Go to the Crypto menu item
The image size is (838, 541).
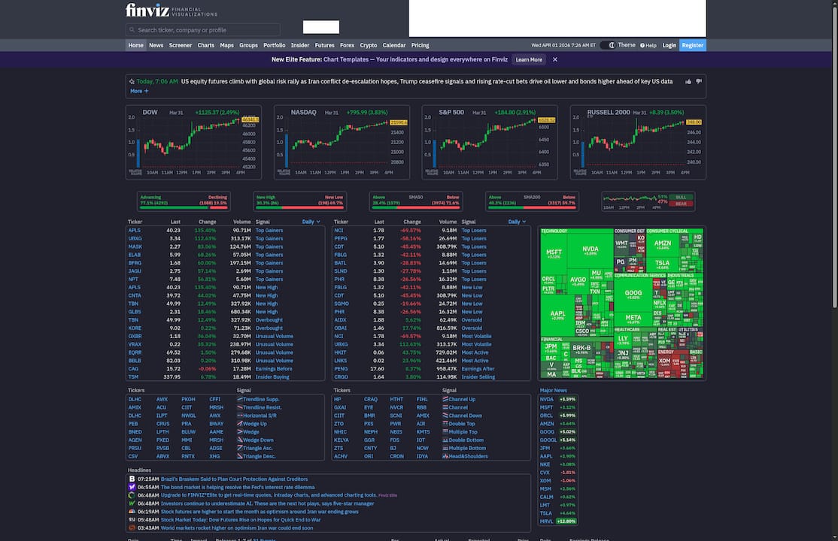pos(369,45)
